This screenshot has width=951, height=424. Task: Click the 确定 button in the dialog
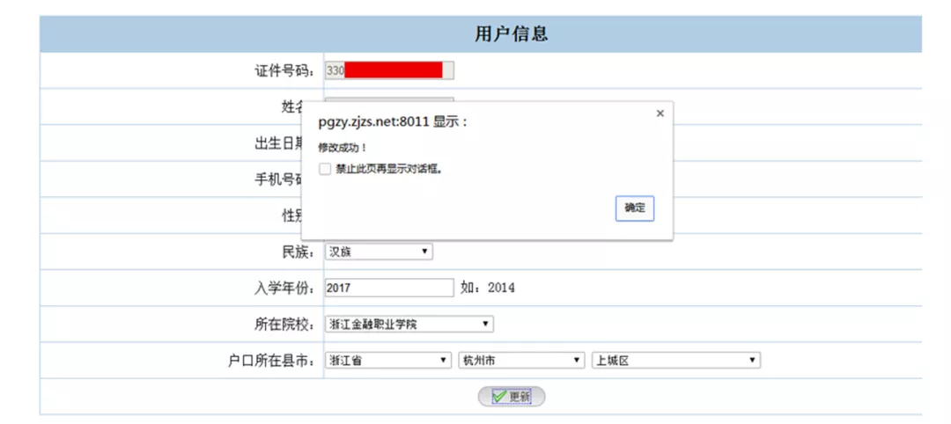pyautogui.click(x=634, y=208)
